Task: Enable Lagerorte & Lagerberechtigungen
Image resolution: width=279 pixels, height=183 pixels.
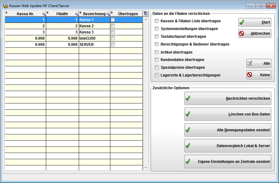Action: (157, 75)
